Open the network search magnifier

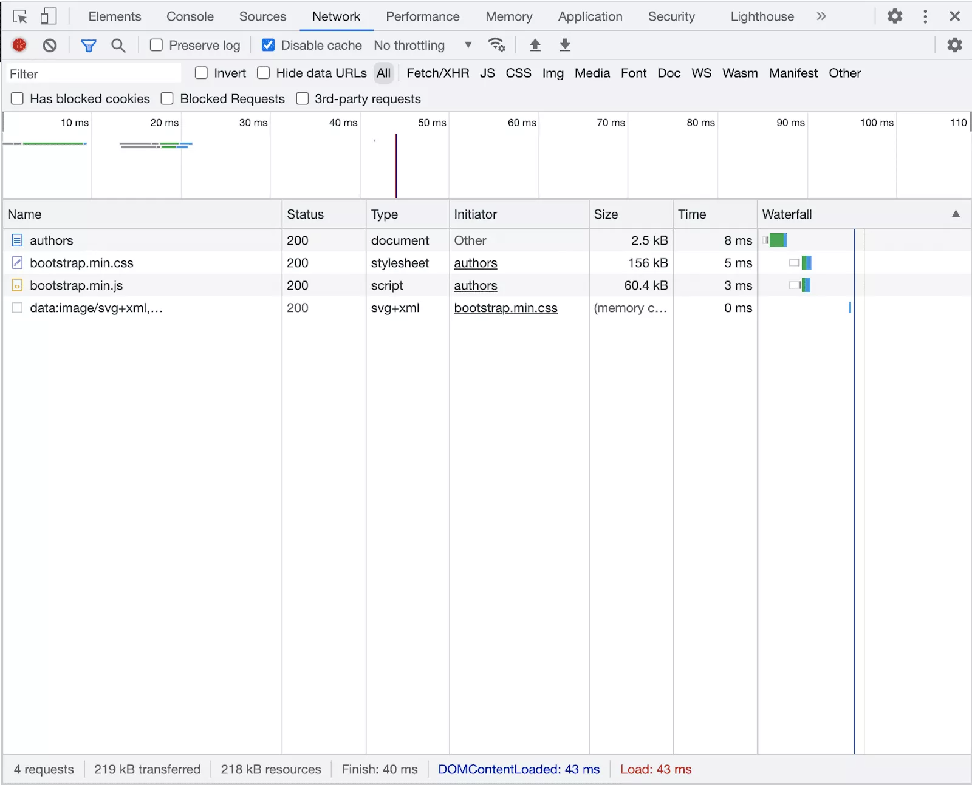(118, 45)
